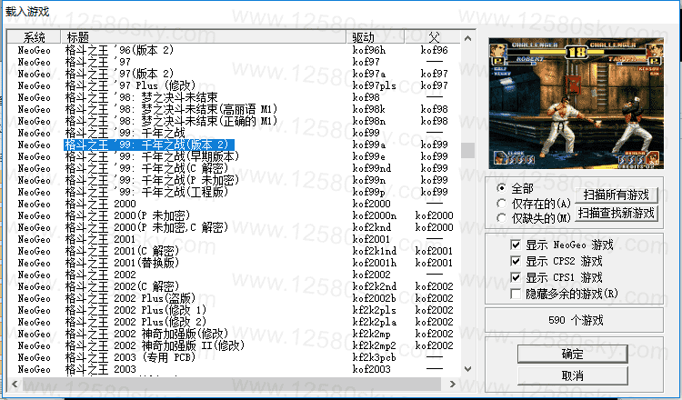682x400 pixels.
Task: Uncheck 显示 NeoGeo 游戏 checkbox
Action: 516,245
